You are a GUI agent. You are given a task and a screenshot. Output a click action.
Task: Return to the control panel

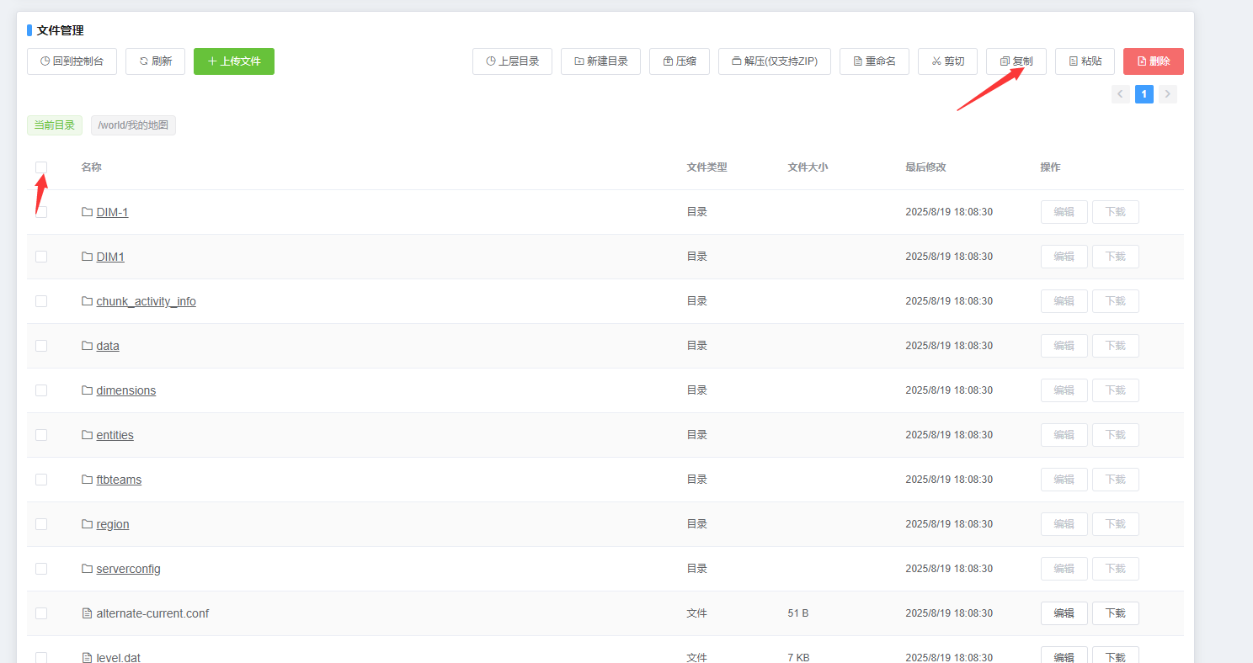(72, 61)
